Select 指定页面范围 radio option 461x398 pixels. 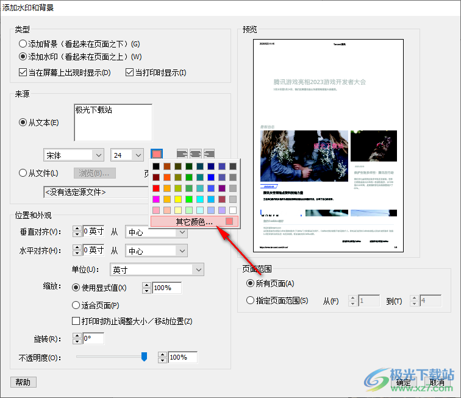pos(250,300)
